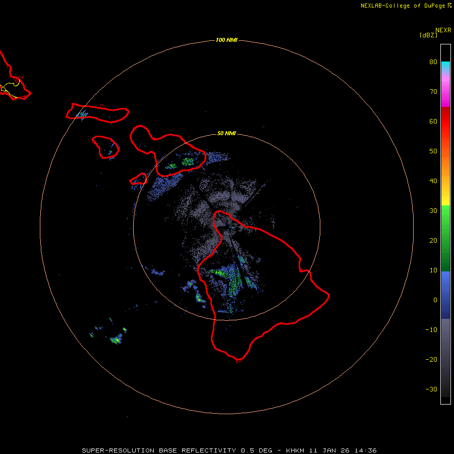Click the [dBZ] unit label

click(x=428, y=35)
